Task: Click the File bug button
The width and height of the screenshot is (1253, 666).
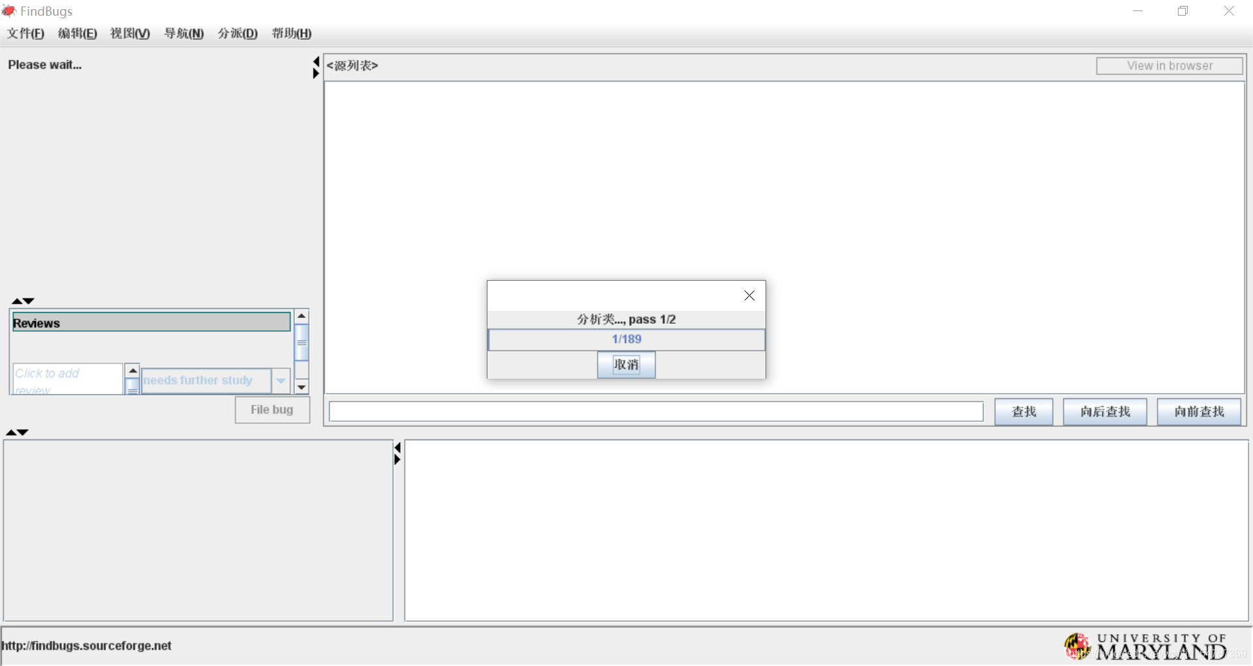Action: (x=272, y=410)
